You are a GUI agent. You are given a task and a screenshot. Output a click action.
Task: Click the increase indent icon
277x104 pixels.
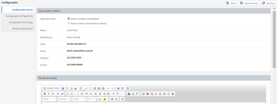[x=82, y=94]
